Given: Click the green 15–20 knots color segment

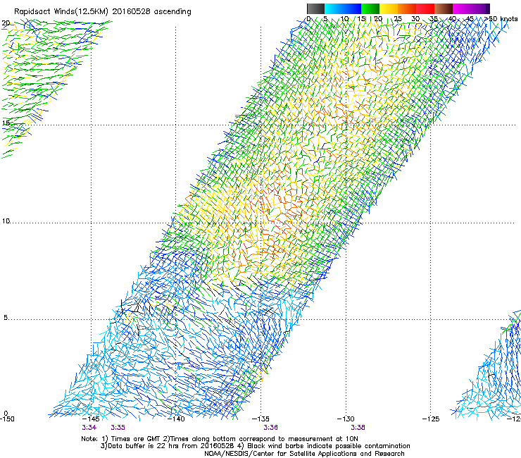Looking at the screenshot, I should pyautogui.click(x=370, y=8).
